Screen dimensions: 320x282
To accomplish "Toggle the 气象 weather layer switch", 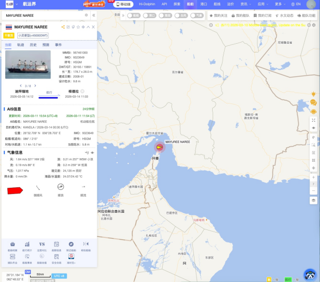I will [196, 16].
